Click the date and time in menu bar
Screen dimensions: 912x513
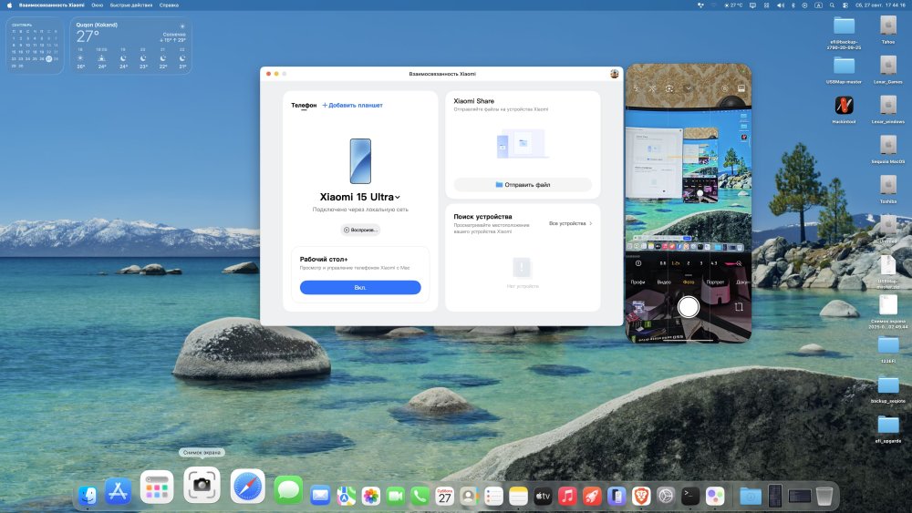tap(880, 5)
